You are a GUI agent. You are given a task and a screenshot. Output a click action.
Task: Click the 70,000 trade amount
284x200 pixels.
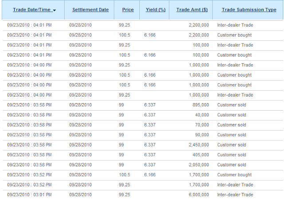point(202,125)
